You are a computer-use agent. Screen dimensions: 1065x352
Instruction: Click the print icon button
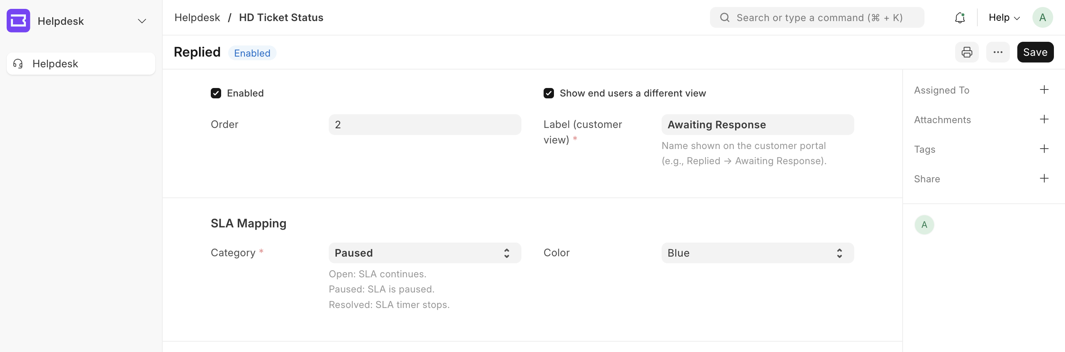(x=966, y=53)
